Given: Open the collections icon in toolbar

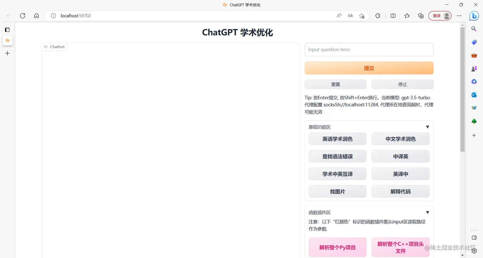Looking at the screenshot, I should 421,16.
